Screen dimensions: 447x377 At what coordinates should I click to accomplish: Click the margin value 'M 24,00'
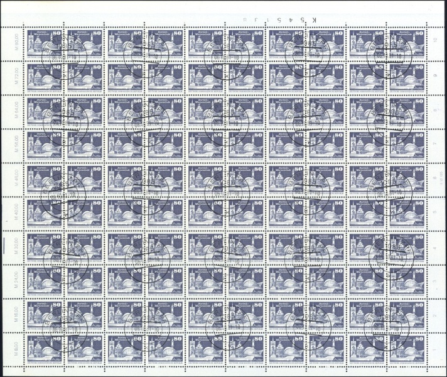pos(16,280)
